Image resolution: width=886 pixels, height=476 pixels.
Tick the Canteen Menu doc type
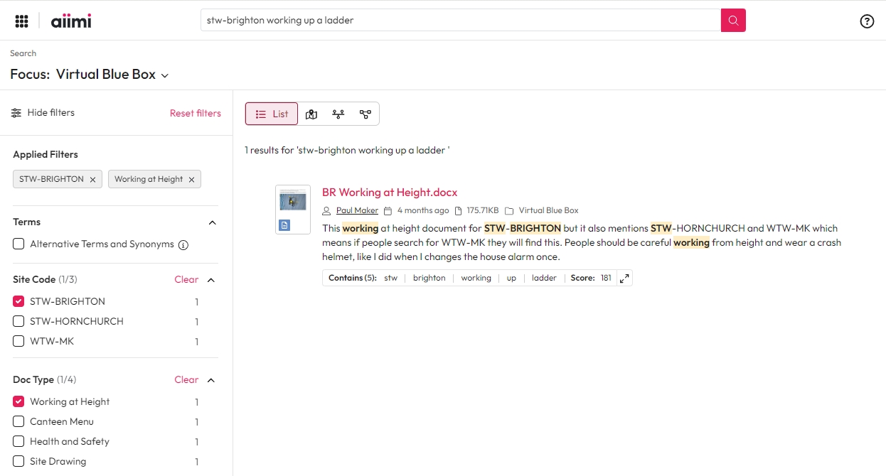tap(18, 421)
